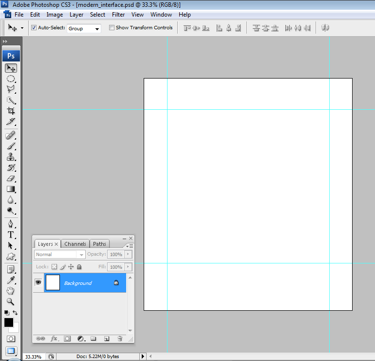Select the Notes tool
This screenshot has width=375, height=361.
pos(11,269)
